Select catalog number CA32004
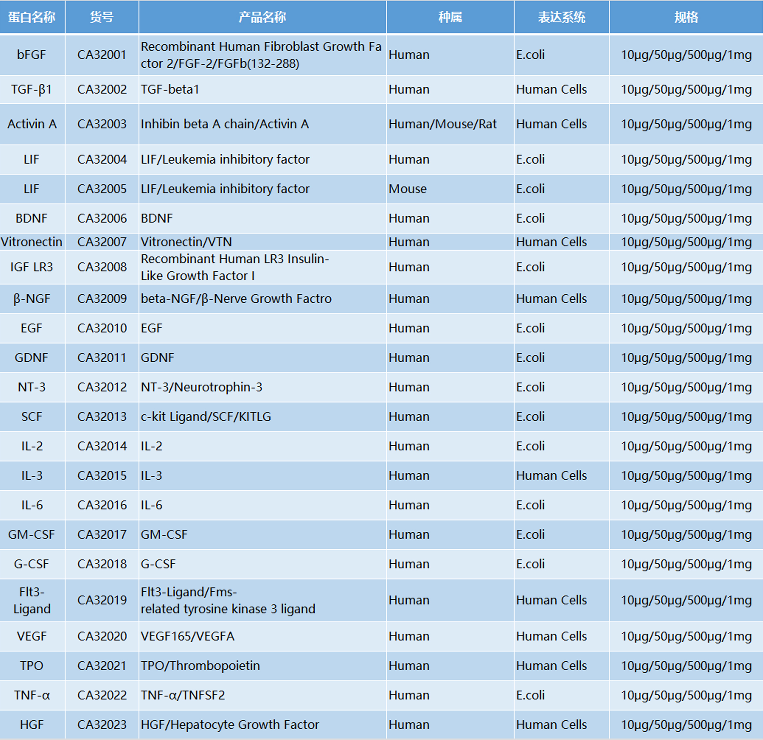The height and width of the screenshot is (740, 763). (102, 160)
